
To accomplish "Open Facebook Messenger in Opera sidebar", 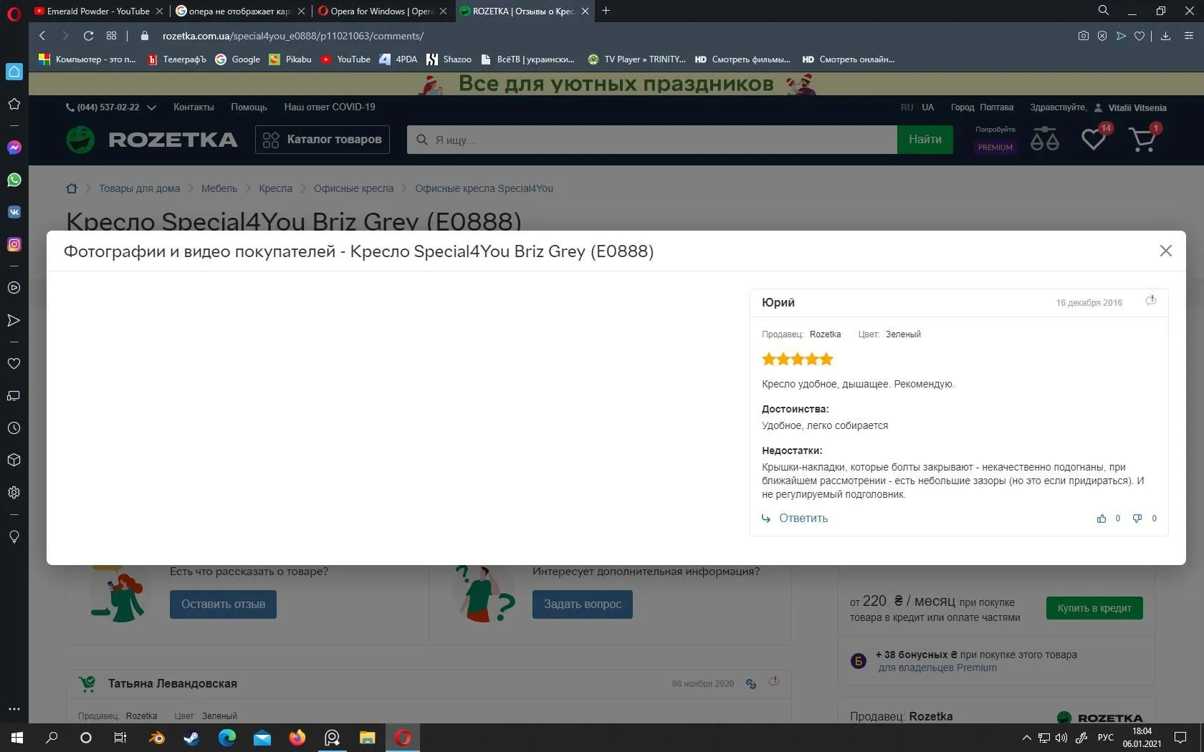I will coord(14,148).
